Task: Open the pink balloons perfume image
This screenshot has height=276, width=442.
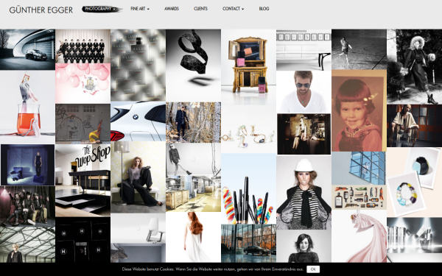Action: pos(83,83)
